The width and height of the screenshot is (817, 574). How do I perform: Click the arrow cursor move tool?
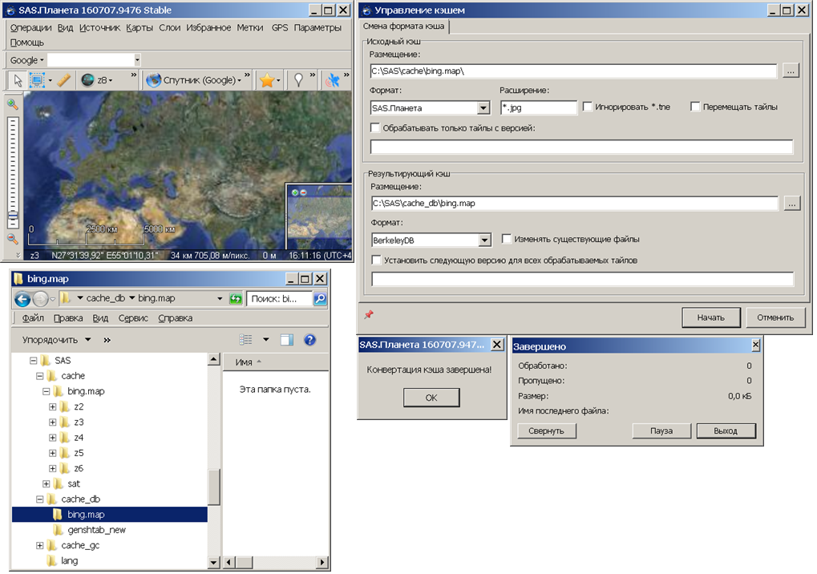click(x=18, y=80)
